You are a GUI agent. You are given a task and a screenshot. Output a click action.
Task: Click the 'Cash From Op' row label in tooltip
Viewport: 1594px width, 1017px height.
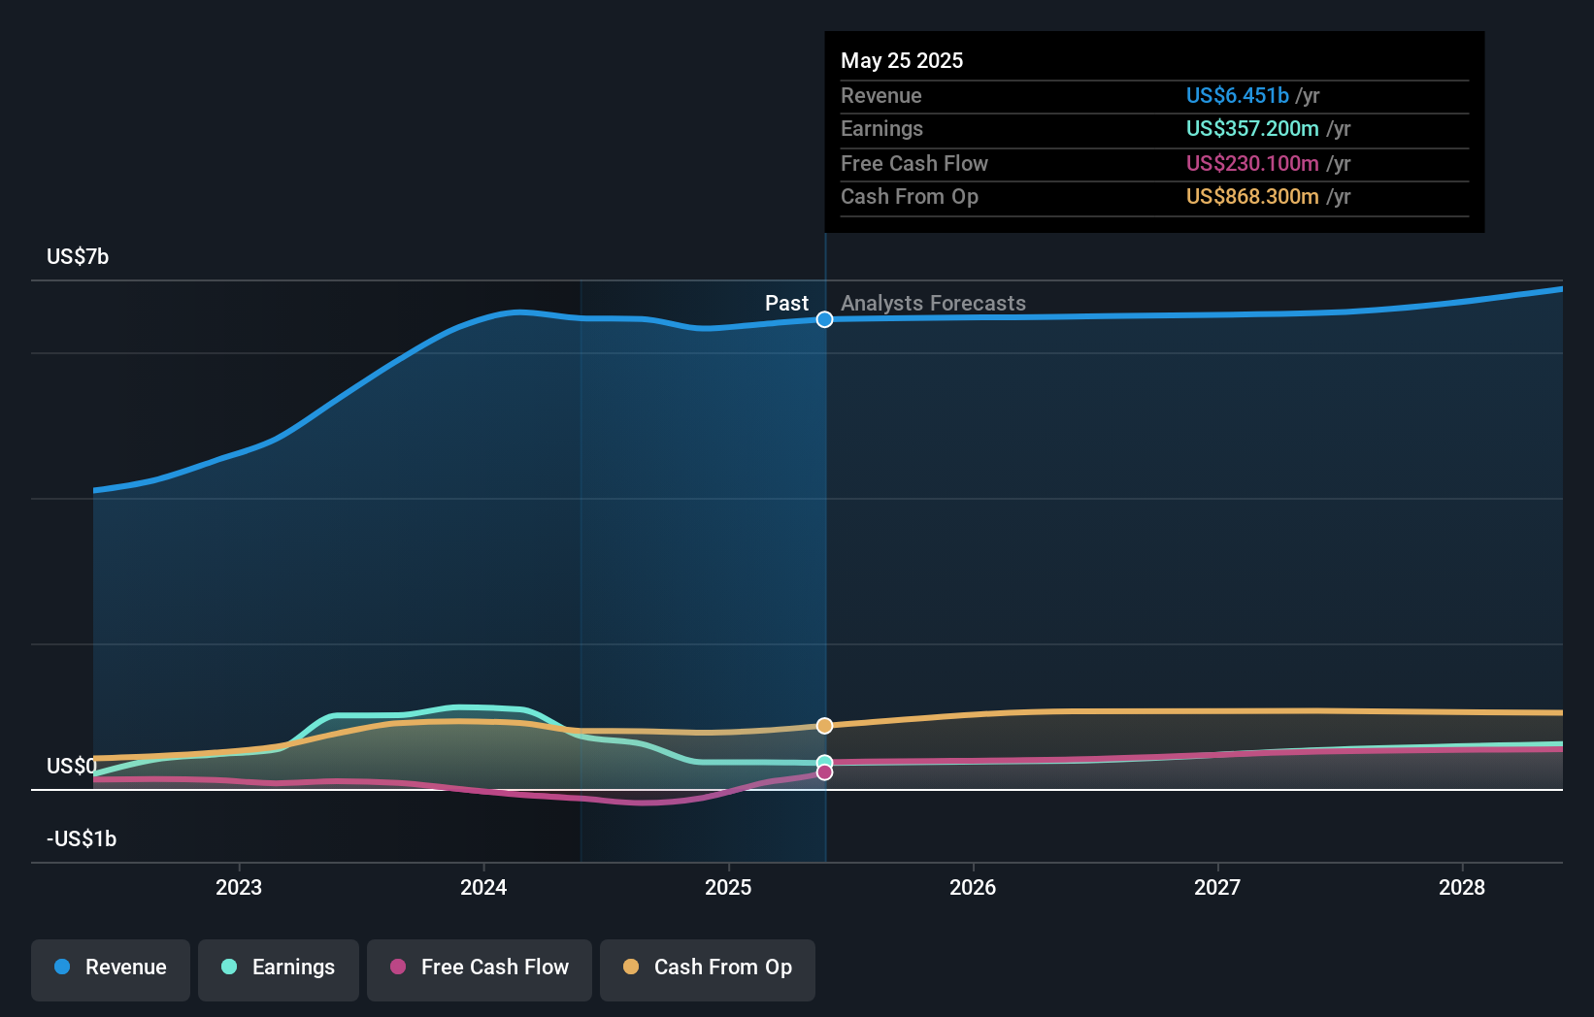[x=910, y=196]
